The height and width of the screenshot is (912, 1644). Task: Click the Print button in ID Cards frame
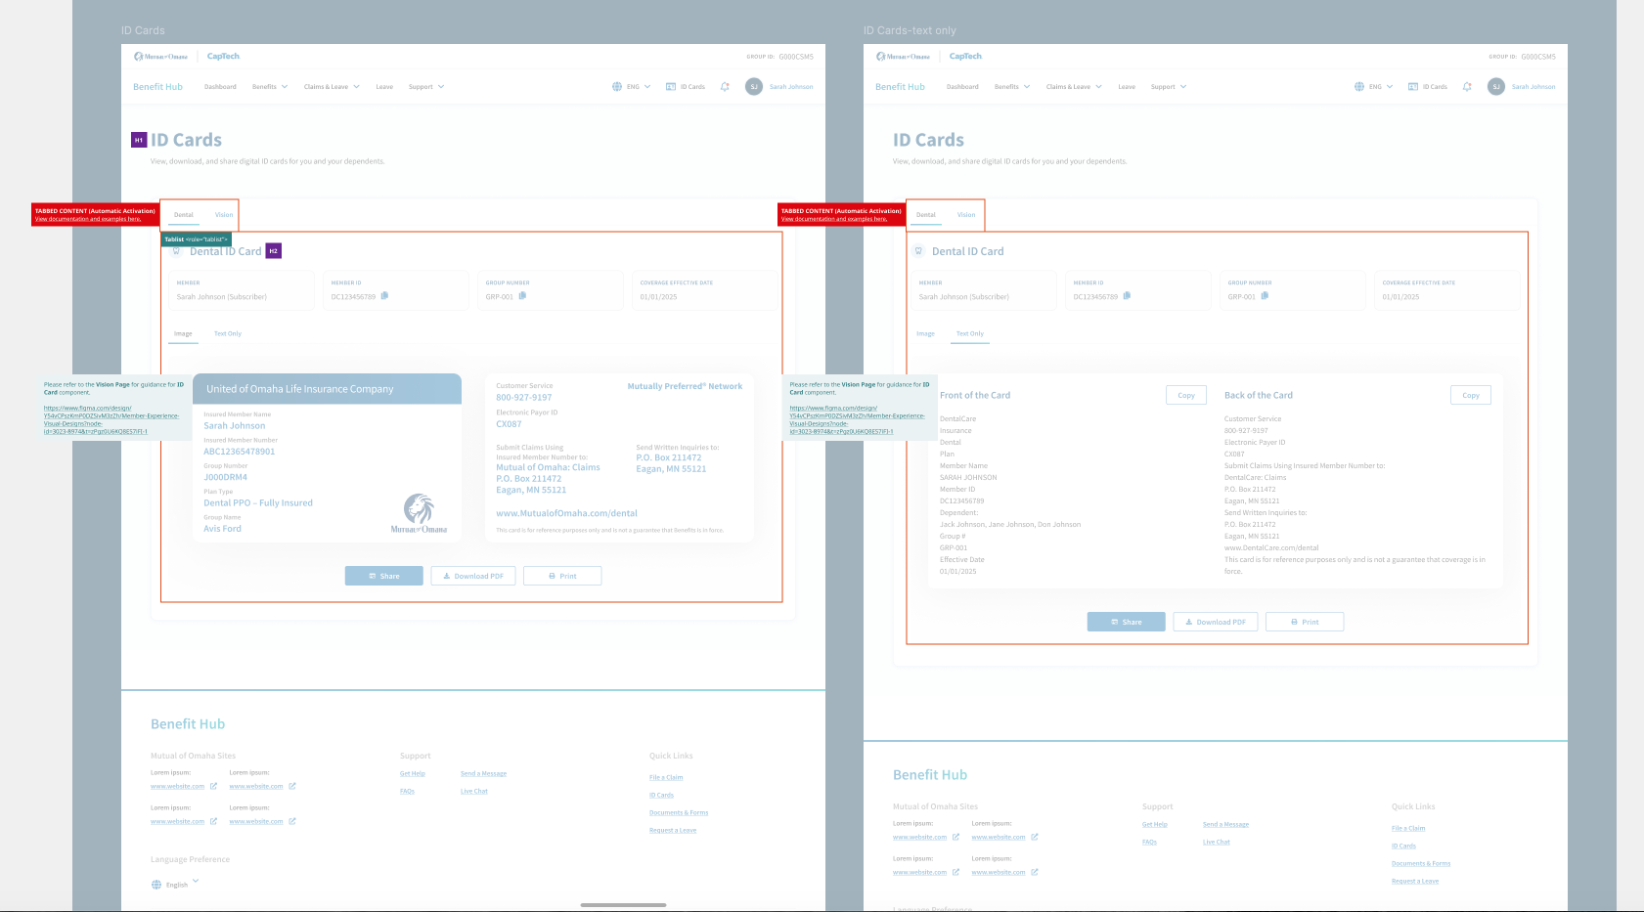coord(562,576)
